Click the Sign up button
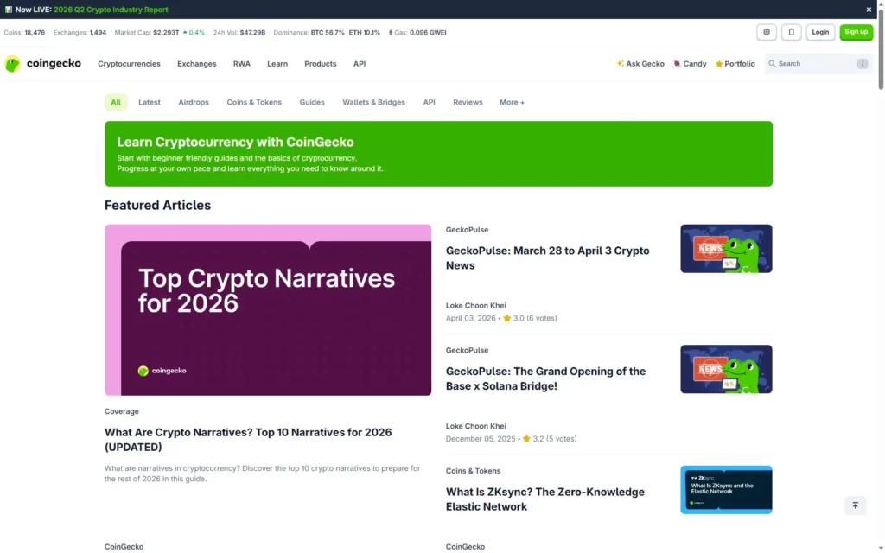The height and width of the screenshot is (553, 885). tap(856, 32)
